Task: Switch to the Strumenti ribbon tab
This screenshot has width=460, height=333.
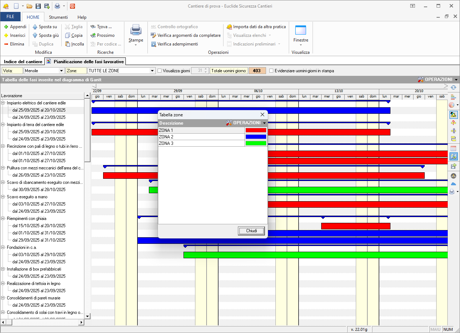Action: [x=58, y=17]
